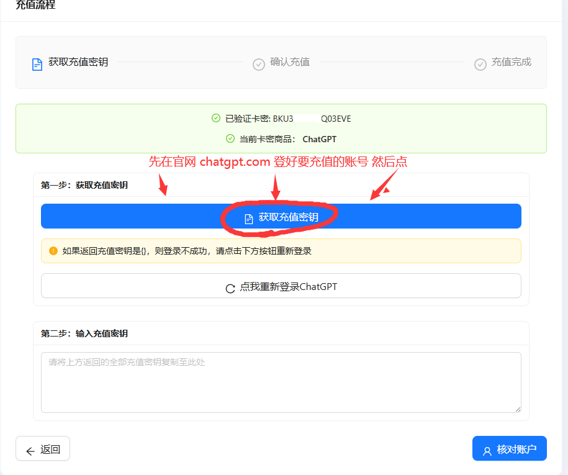This screenshot has height=475, width=568.
Task: Click check circle icon of 确认充值 step
Action: (259, 65)
